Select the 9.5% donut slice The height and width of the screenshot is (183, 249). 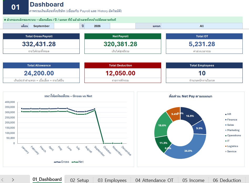coord(199,128)
